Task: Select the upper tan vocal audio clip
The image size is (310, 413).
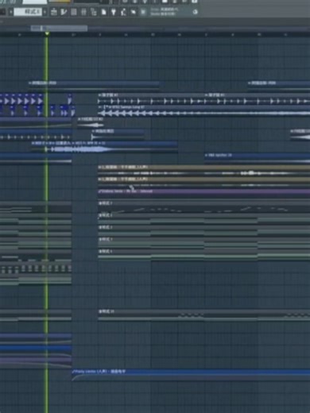Action: (x=203, y=171)
